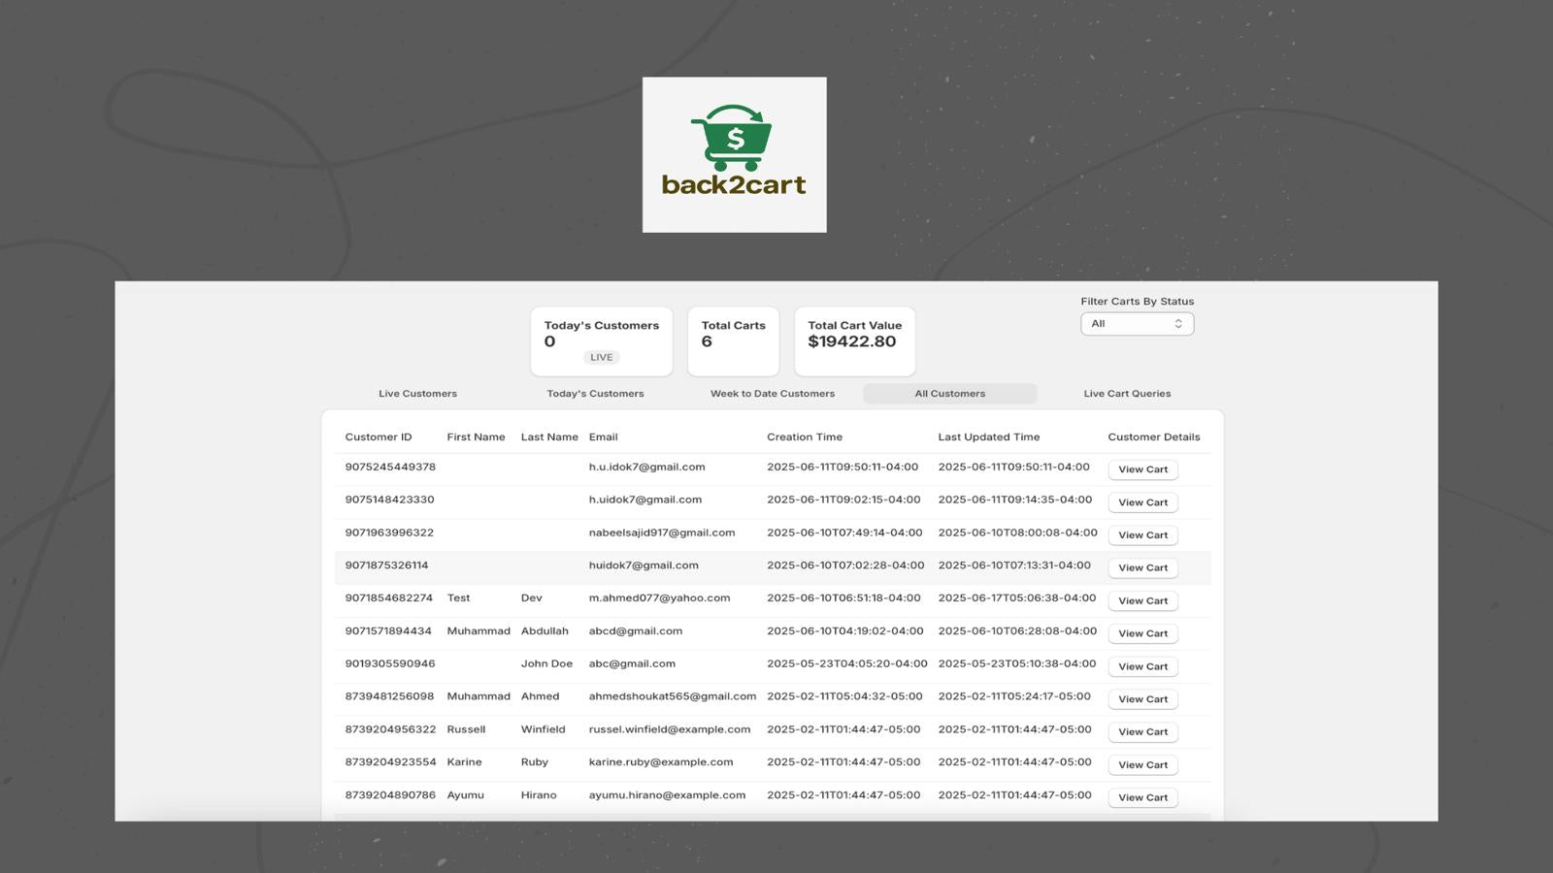Select last updated time 2025-06-10T08:00:08-04:00
This screenshot has height=873, width=1553.
coord(1018,533)
